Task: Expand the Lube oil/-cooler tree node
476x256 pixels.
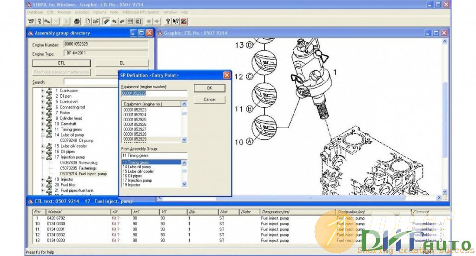Action: tap(42, 146)
